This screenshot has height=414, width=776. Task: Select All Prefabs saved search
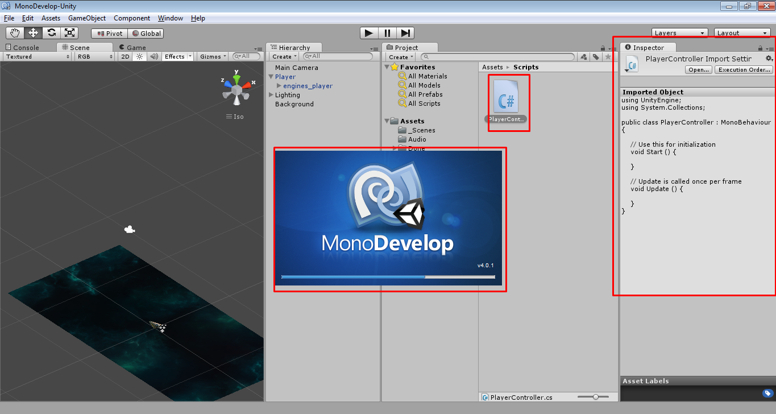(420, 94)
